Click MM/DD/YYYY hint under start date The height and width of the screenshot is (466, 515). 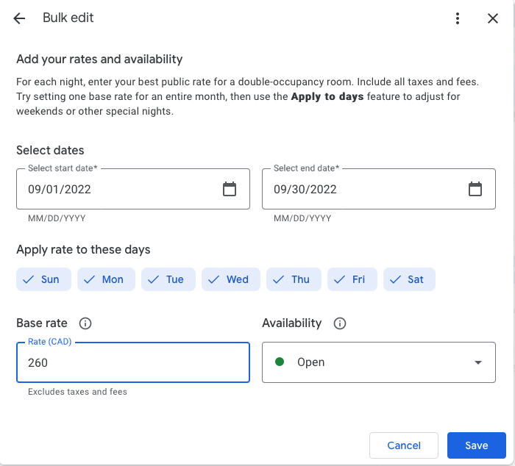pyautogui.click(x=57, y=218)
